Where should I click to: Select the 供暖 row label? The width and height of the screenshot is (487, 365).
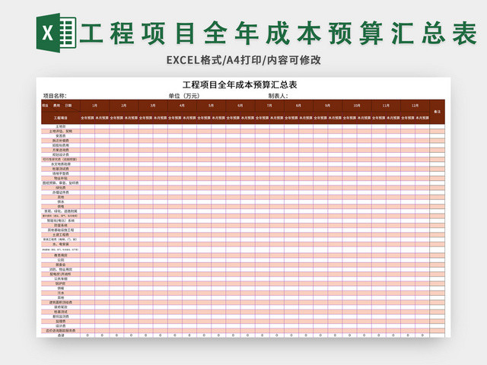coord(61,288)
